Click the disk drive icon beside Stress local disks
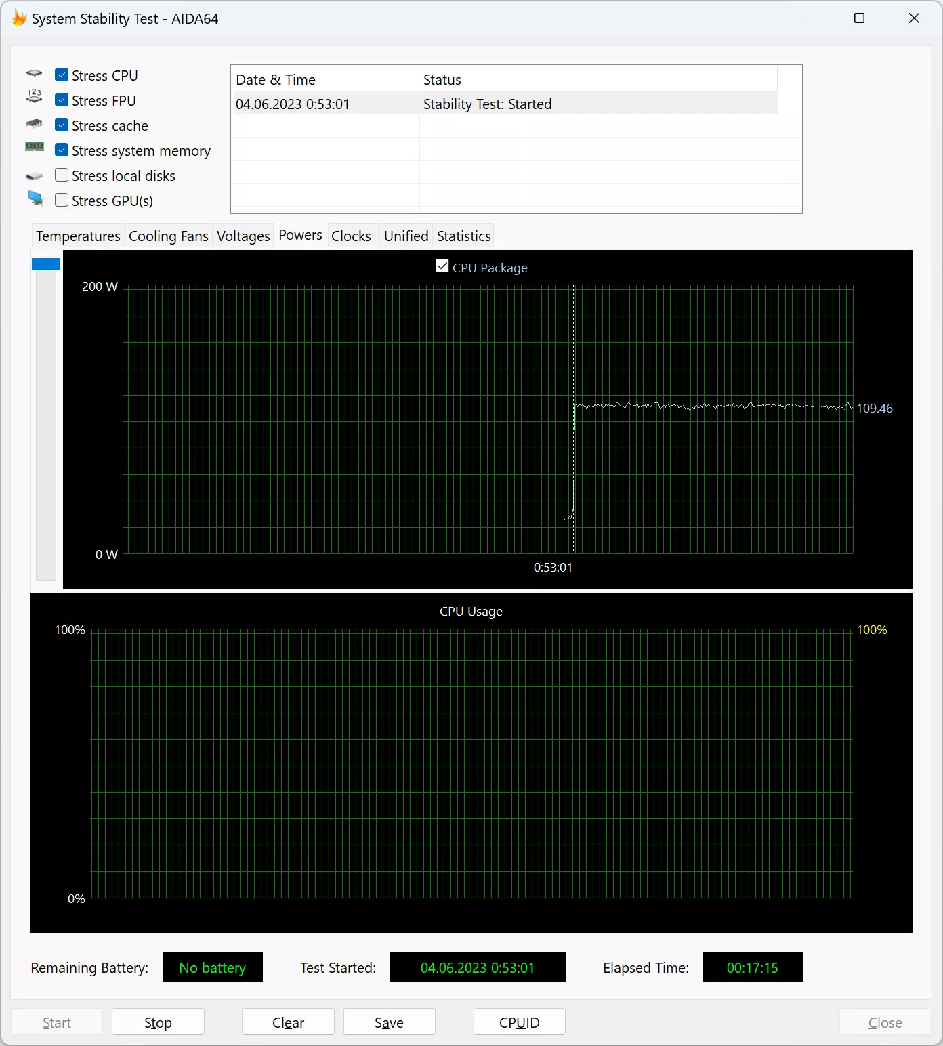The width and height of the screenshot is (943, 1046). (x=35, y=176)
